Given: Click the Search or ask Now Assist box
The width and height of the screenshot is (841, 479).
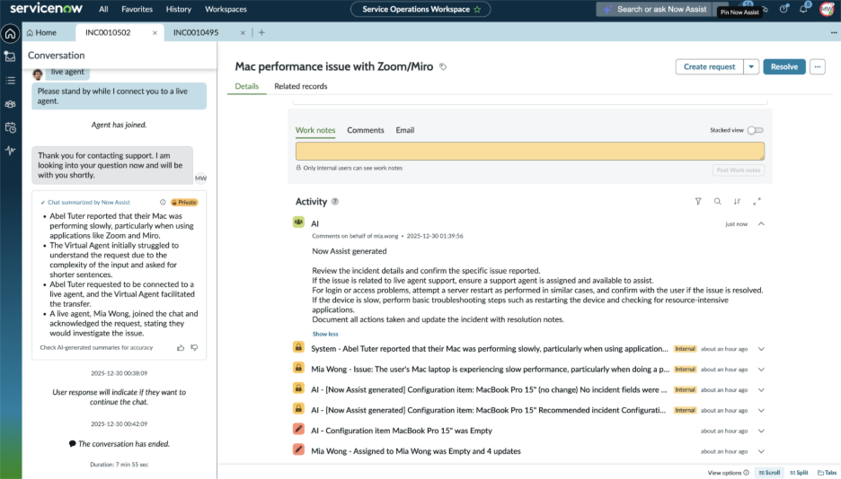Looking at the screenshot, I should pyautogui.click(x=654, y=9).
